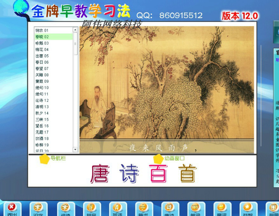This screenshot has width=279, height=216.
Task: Click the poem painting animation window
Action: point(167,90)
